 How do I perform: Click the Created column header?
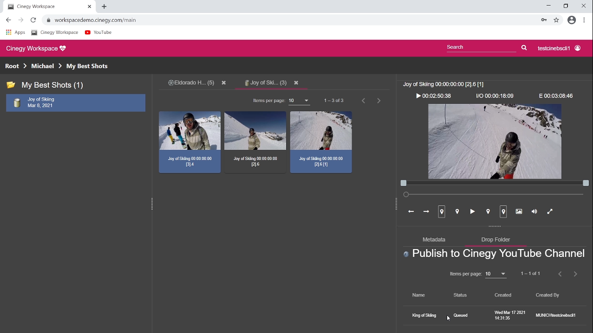pos(503,295)
